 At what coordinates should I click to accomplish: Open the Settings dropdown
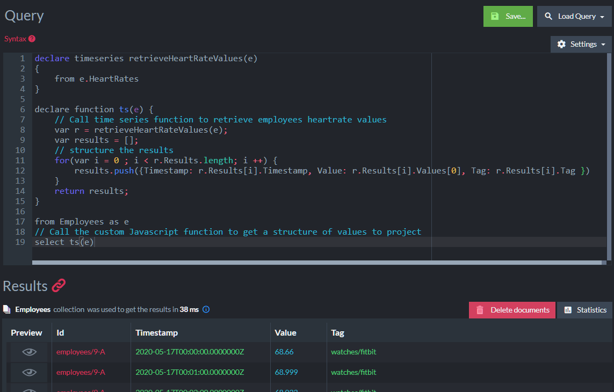point(581,44)
